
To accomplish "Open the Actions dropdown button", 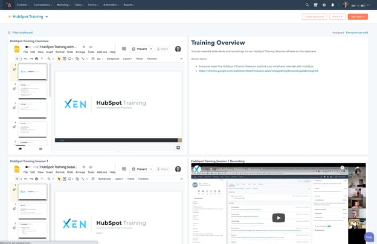I will click(337, 16).
